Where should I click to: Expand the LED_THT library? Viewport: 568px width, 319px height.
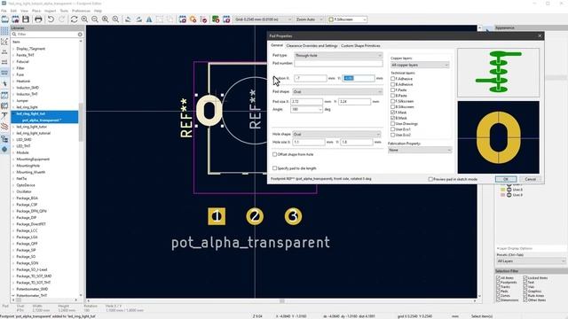(13, 146)
